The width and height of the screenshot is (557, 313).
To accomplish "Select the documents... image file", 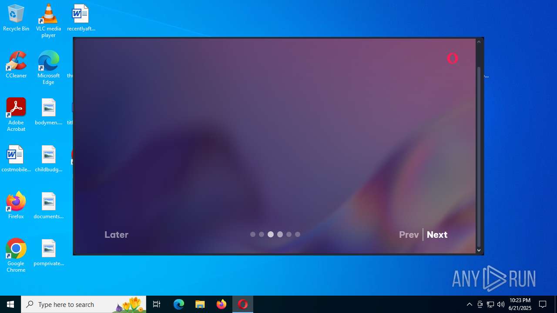I will [48, 206].
